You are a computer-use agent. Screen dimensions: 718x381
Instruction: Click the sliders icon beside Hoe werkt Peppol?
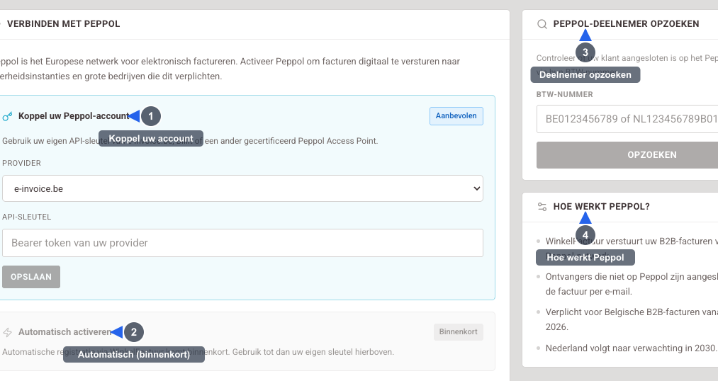(542, 207)
